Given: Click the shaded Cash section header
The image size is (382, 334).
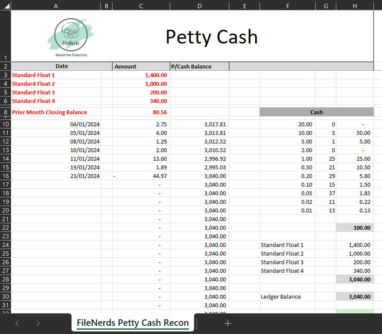Looking at the screenshot, I should [x=316, y=112].
